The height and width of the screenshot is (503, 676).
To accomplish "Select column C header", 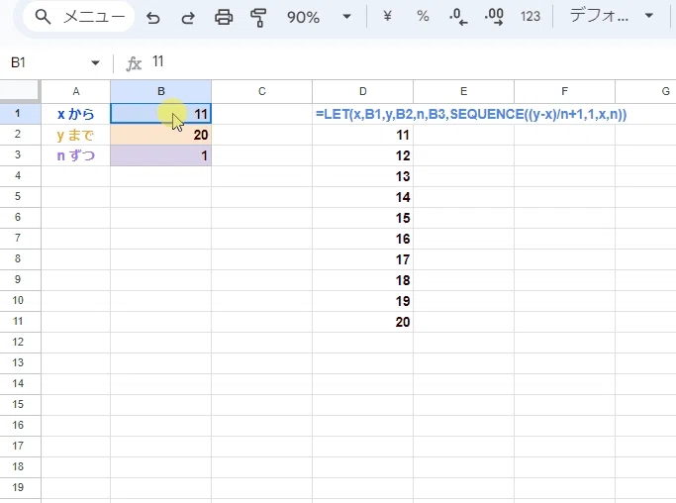I will pyautogui.click(x=261, y=91).
